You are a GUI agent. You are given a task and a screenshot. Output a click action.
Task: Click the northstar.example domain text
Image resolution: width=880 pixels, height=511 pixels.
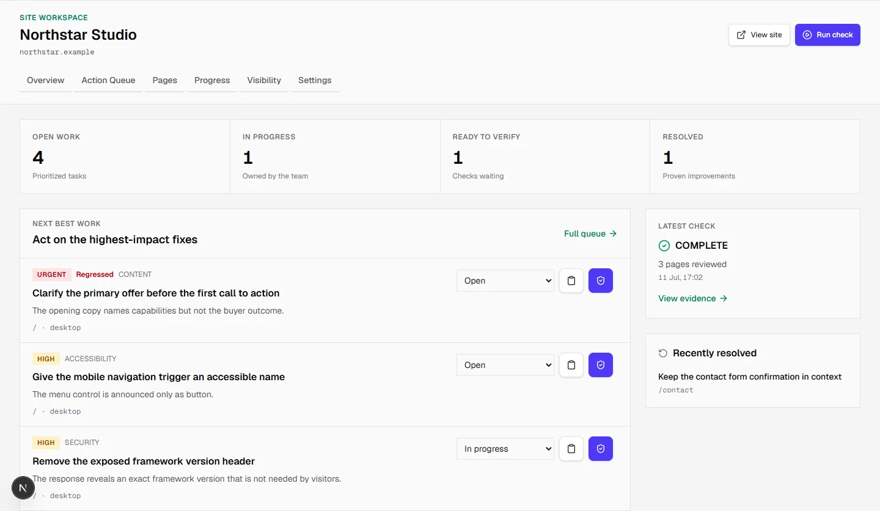[57, 52]
